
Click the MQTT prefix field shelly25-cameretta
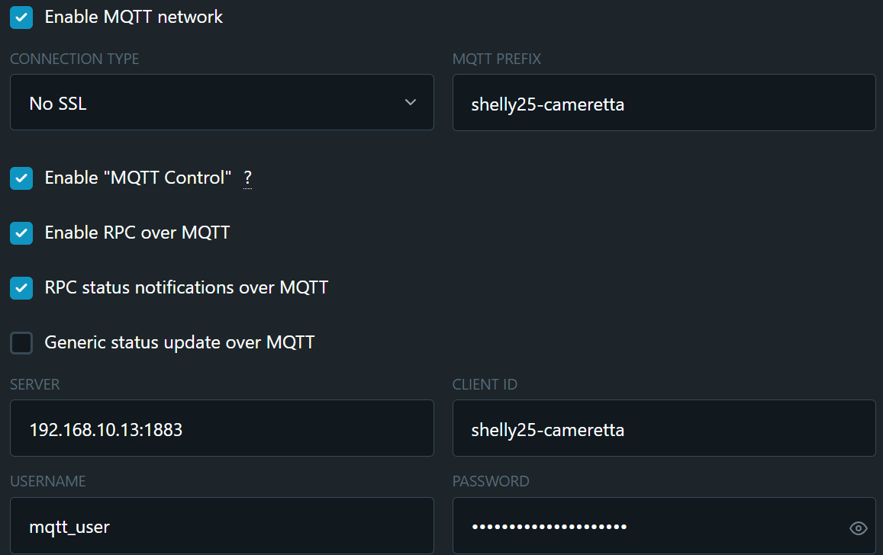pyautogui.click(x=664, y=103)
